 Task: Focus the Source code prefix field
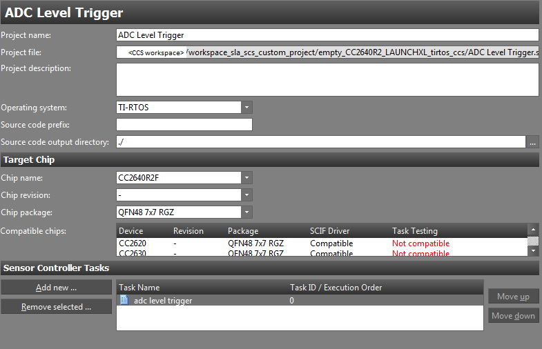(184, 125)
